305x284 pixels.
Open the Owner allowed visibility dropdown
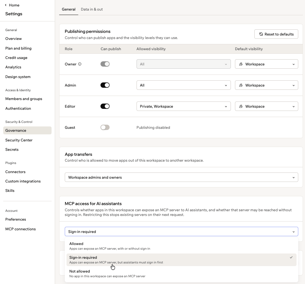[184, 64]
